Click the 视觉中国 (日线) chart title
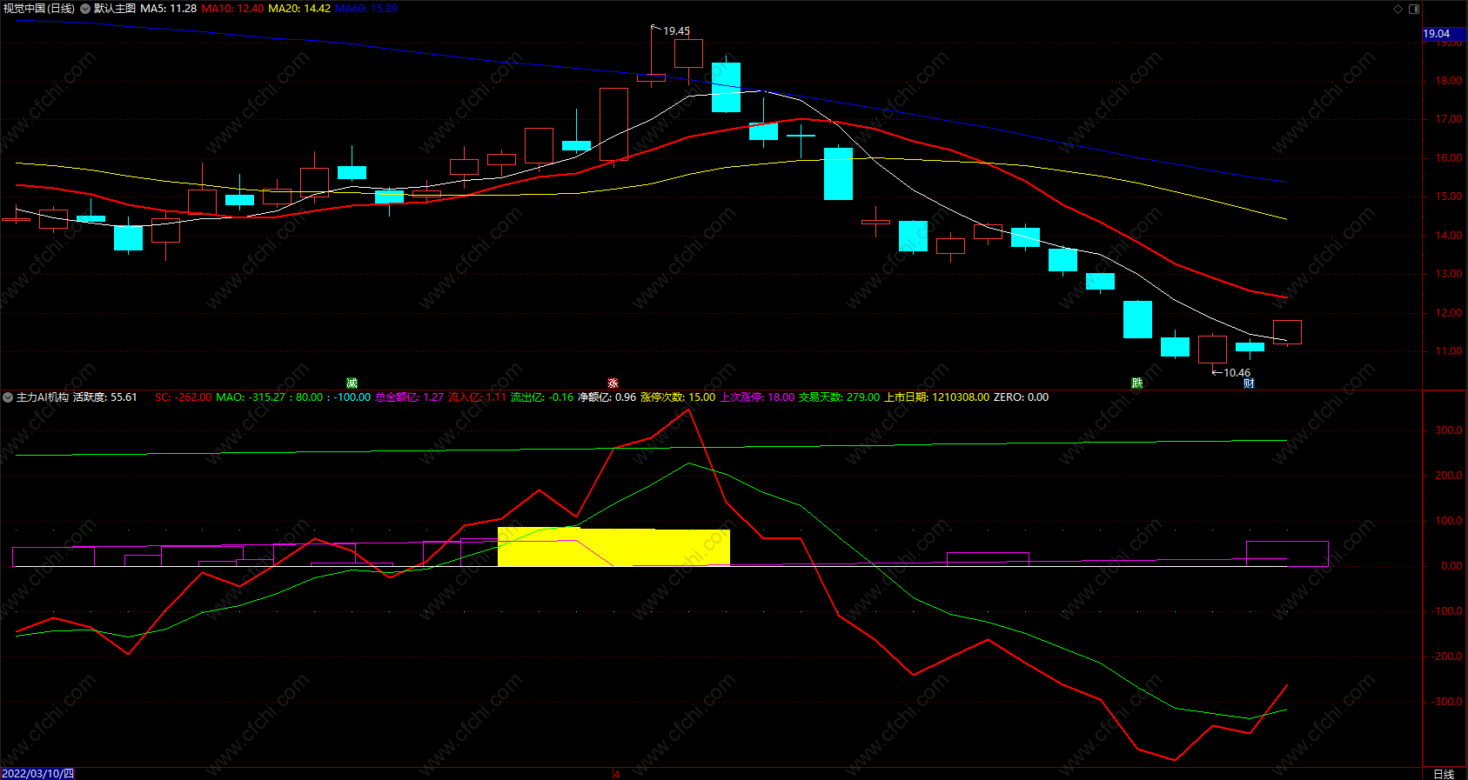 tap(39, 9)
